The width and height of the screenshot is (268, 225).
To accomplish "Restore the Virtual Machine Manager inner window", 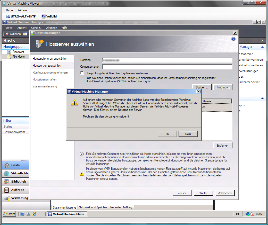I will pyautogui.click(x=258, y=22).
